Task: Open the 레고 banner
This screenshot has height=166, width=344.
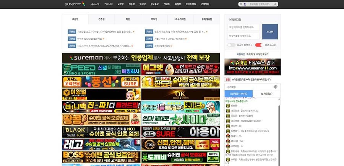Action: (x=101, y=144)
